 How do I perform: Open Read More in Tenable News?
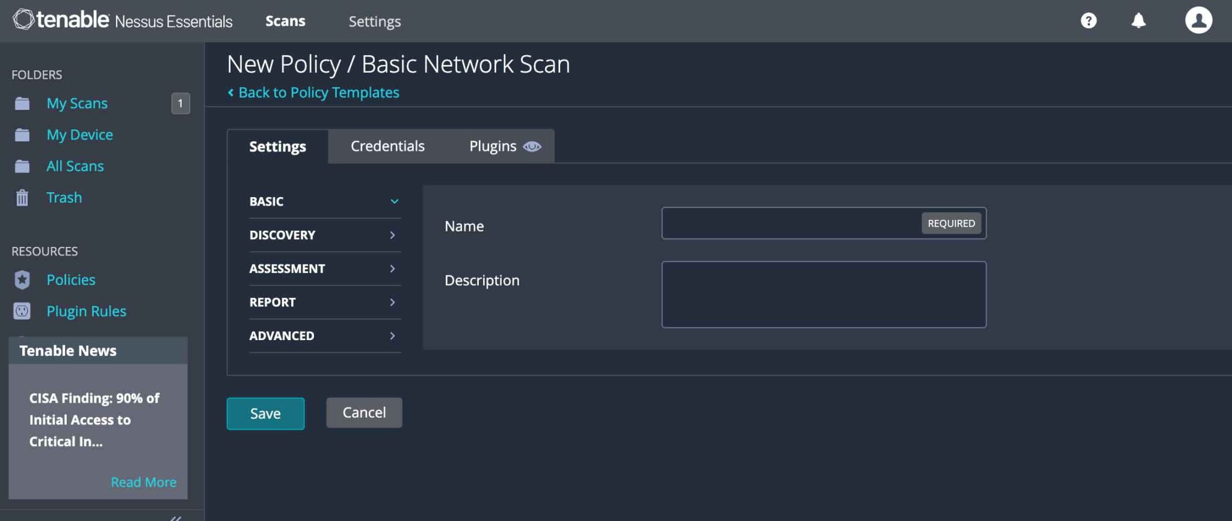[x=143, y=482]
